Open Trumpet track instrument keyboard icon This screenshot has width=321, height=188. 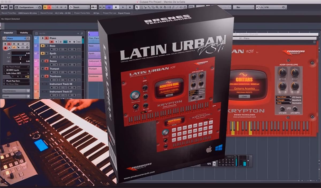(x=66, y=72)
